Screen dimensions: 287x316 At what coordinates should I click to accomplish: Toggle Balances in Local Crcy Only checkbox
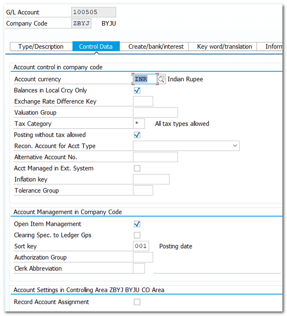click(137, 90)
